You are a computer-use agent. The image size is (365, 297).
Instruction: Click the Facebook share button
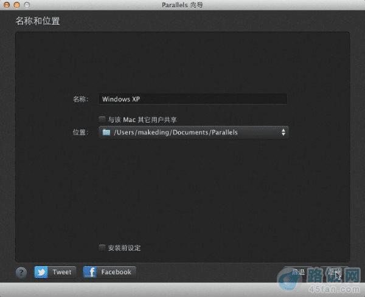[109, 272]
